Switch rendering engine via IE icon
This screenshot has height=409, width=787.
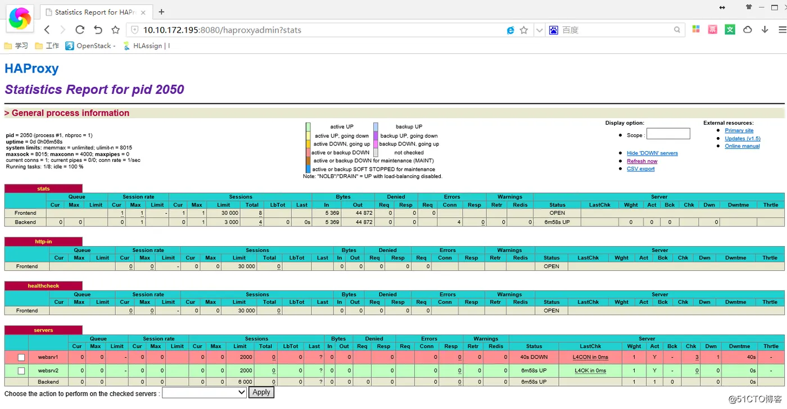(x=510, y=30)
